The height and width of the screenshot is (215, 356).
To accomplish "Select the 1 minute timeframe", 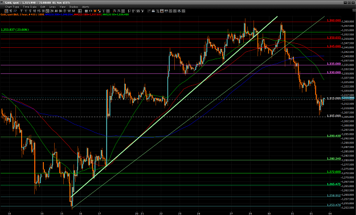I will [x=26, y=11].
